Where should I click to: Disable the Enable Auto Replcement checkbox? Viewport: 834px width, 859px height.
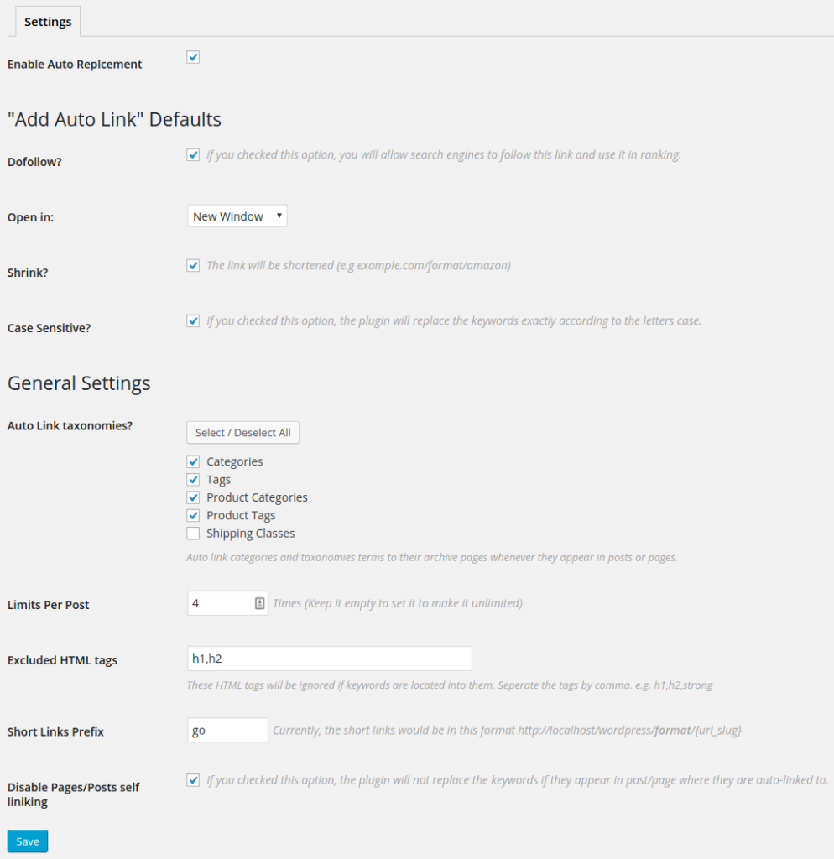pos(193,57)
